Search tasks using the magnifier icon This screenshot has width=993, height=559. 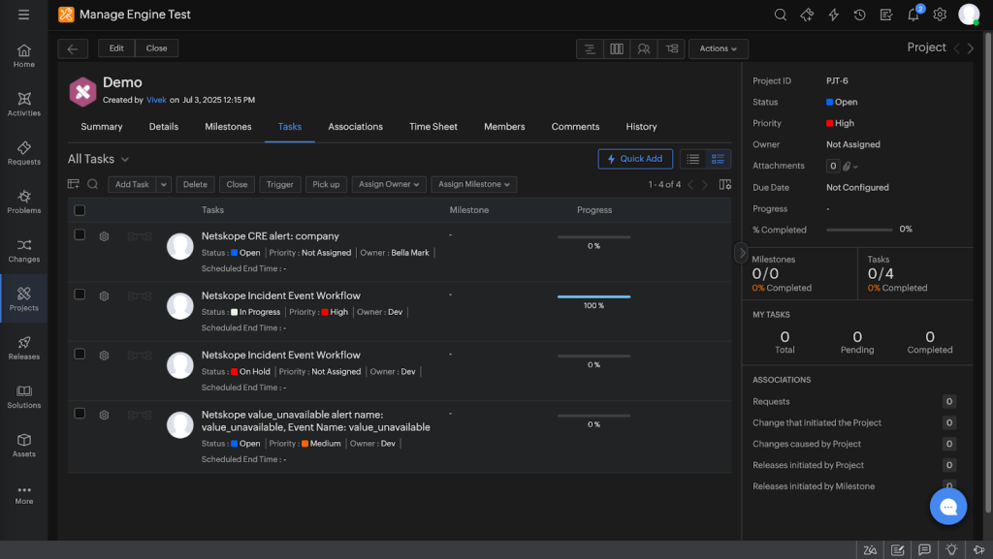[x=92, y=184]
